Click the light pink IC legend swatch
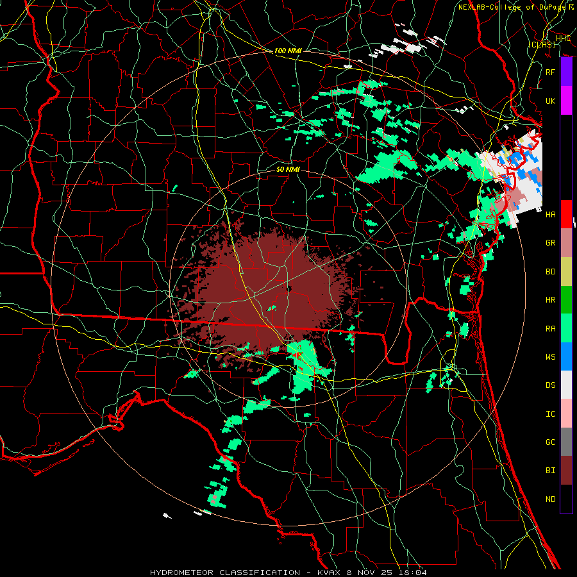The width and height of the screenshot is (577, 577). 566,414
